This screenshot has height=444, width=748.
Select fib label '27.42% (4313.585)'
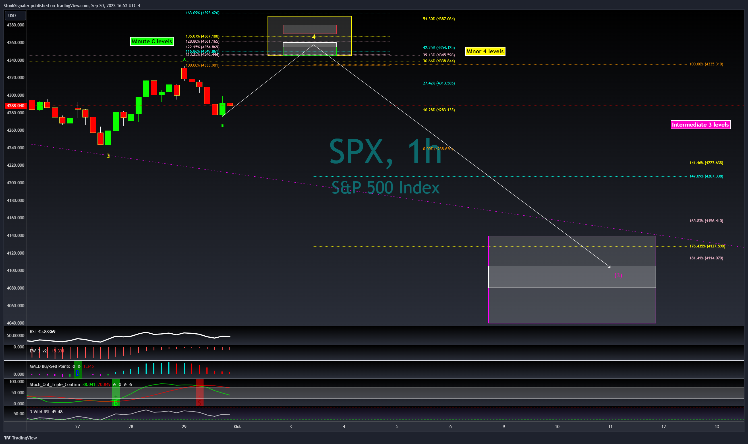pos(439,83)
